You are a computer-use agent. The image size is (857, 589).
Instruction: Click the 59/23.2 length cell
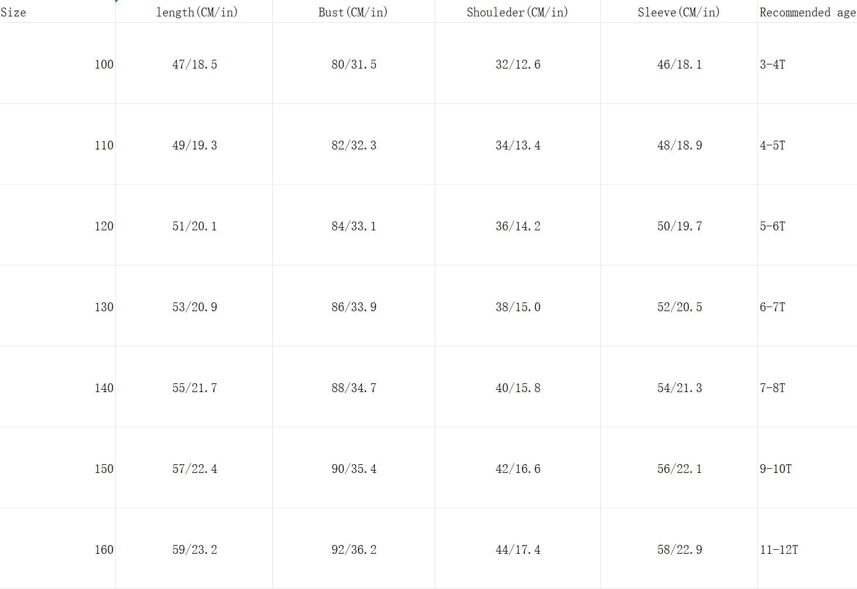[x=194, y=550]
